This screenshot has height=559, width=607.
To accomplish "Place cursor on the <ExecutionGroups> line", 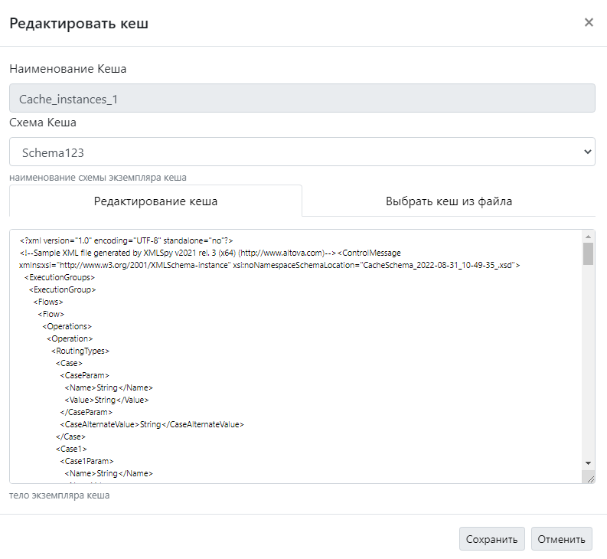I will point(60,277).
